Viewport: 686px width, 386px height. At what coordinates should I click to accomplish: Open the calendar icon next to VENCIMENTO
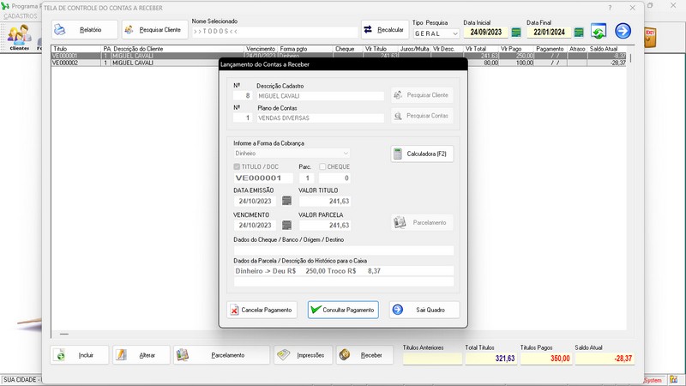tap(286, 225)
